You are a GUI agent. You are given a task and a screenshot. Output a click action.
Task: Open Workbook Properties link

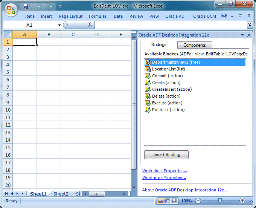(164, 177)
